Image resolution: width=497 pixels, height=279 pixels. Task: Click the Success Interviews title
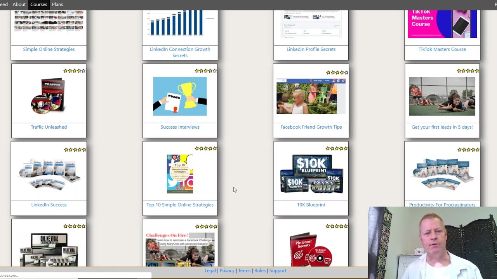point(180,127)
